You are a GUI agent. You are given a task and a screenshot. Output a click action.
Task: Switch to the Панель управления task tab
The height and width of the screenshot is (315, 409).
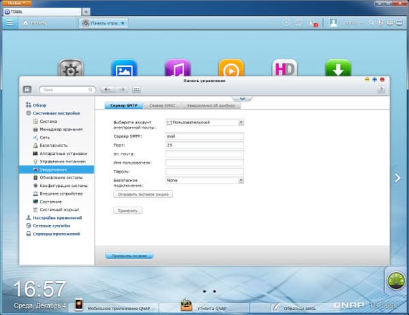click(104, 23)
